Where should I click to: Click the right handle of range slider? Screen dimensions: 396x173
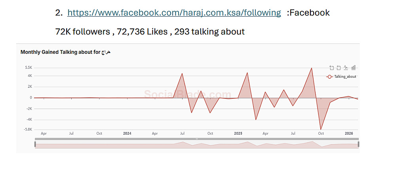(358, 145)
